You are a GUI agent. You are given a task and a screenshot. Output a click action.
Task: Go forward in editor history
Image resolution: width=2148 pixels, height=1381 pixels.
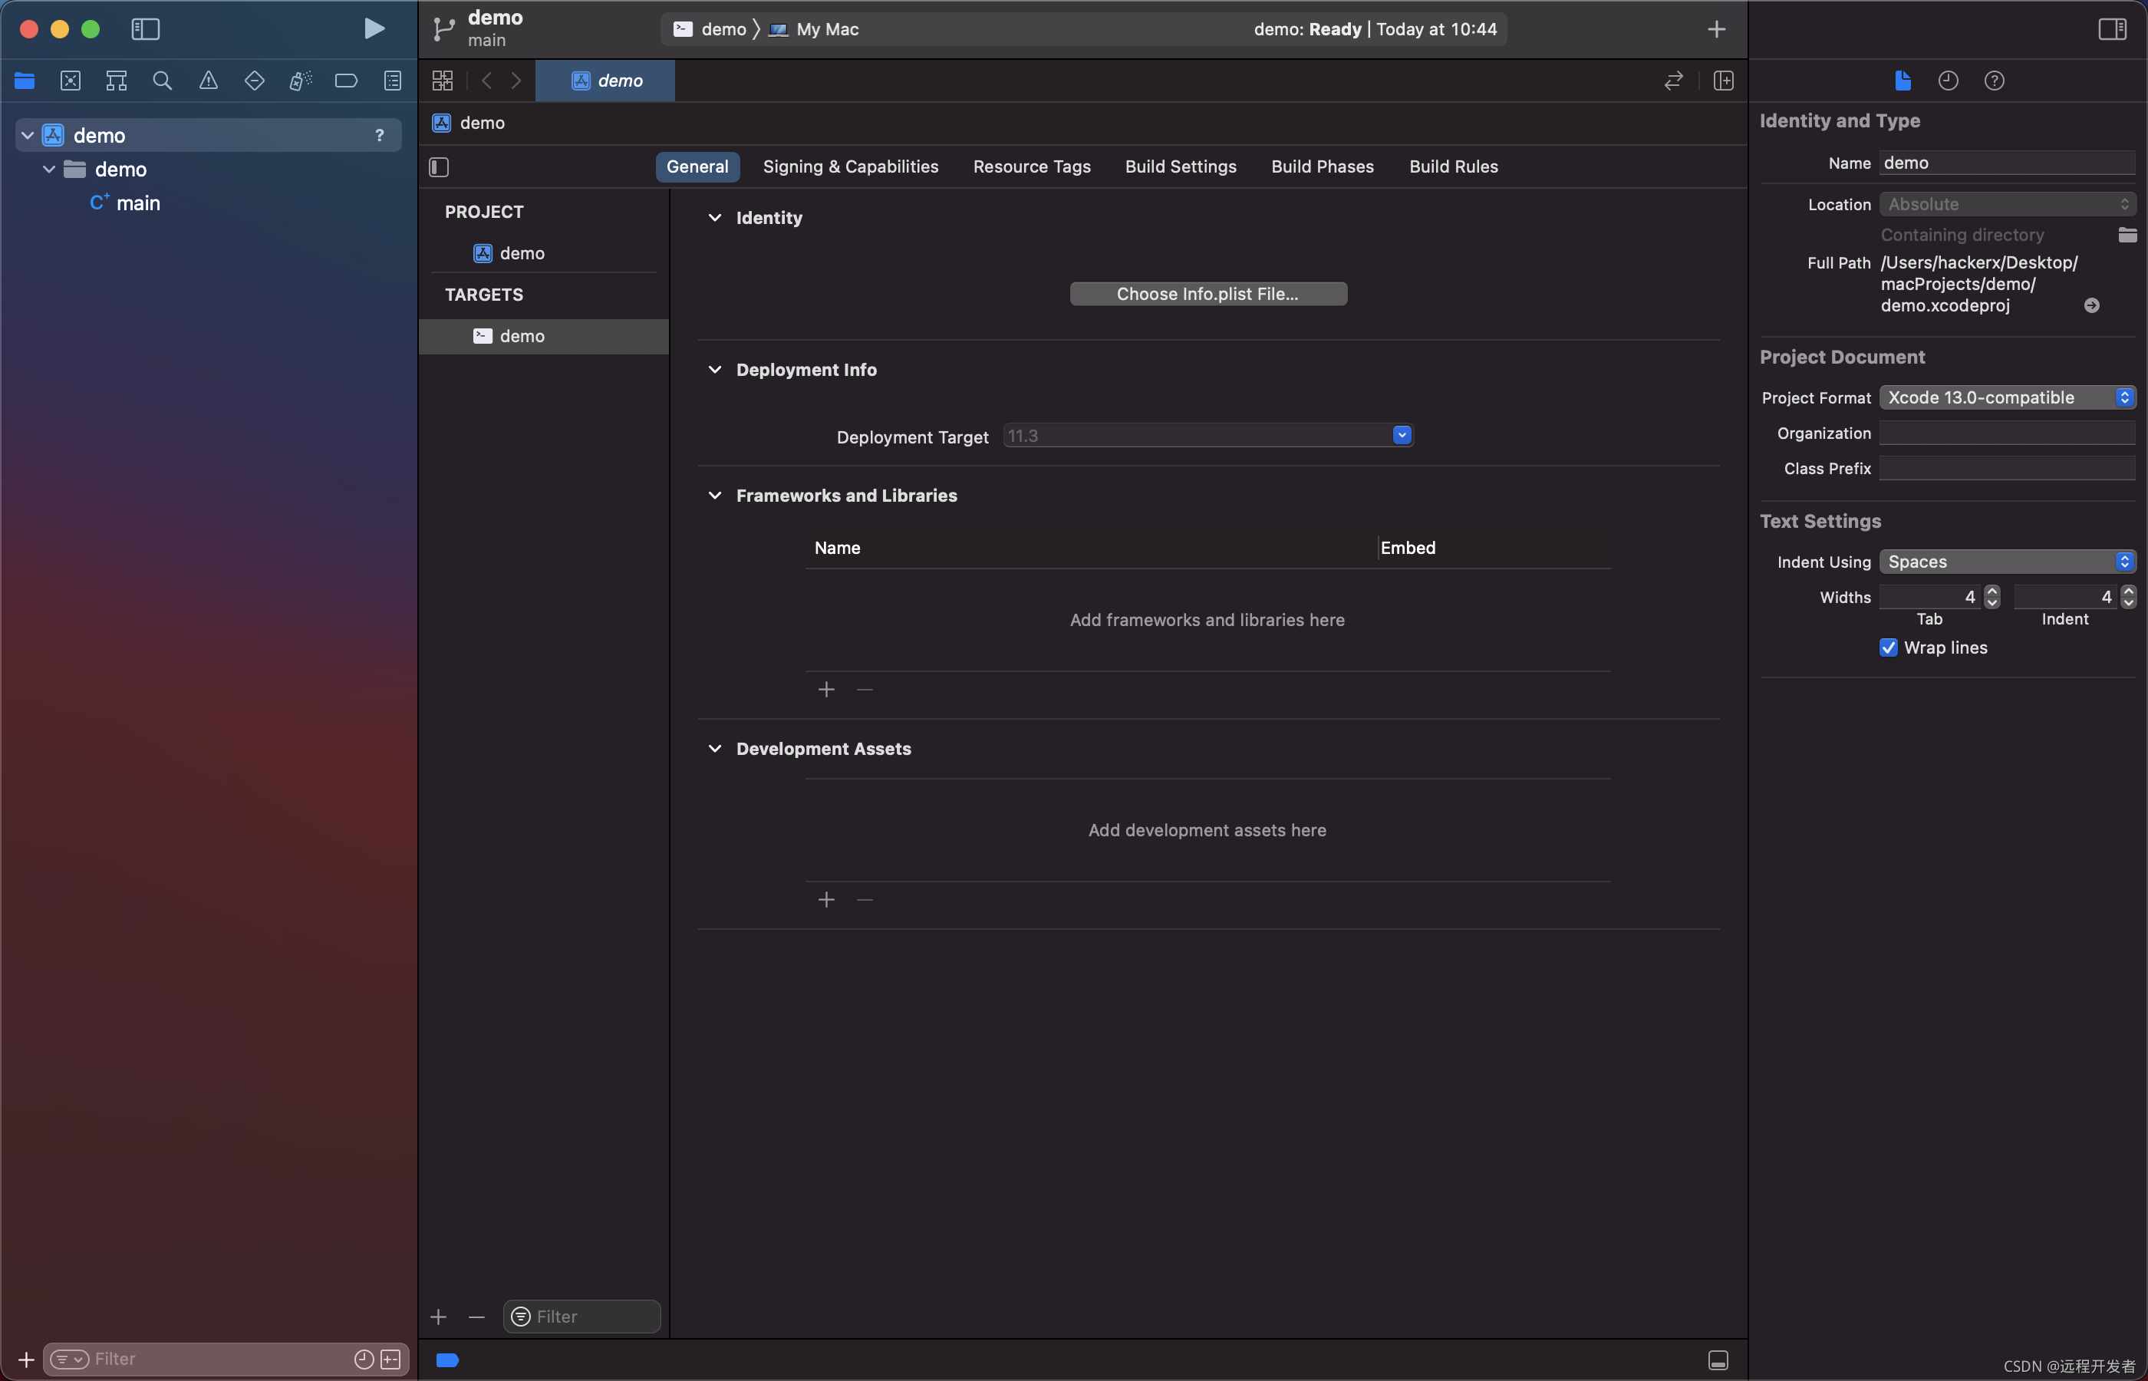[x=516, y=81]
